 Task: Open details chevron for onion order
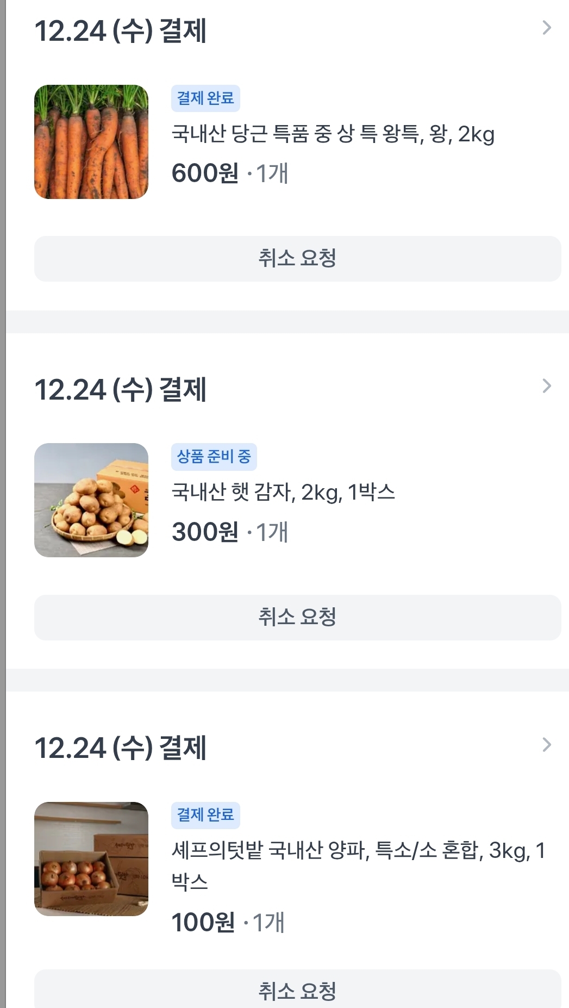click(x=547, y=744)
